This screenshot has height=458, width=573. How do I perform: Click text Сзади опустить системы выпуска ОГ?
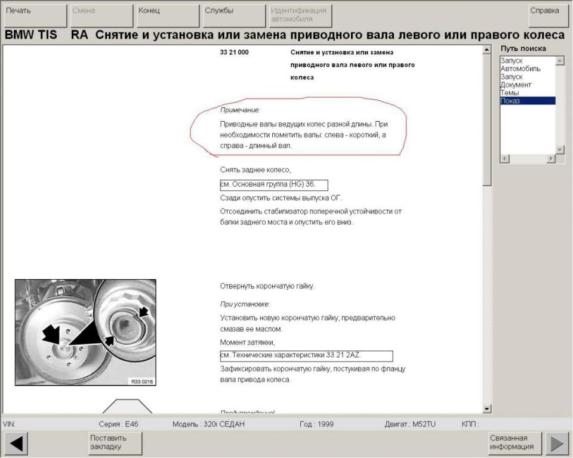coord(281,198)
